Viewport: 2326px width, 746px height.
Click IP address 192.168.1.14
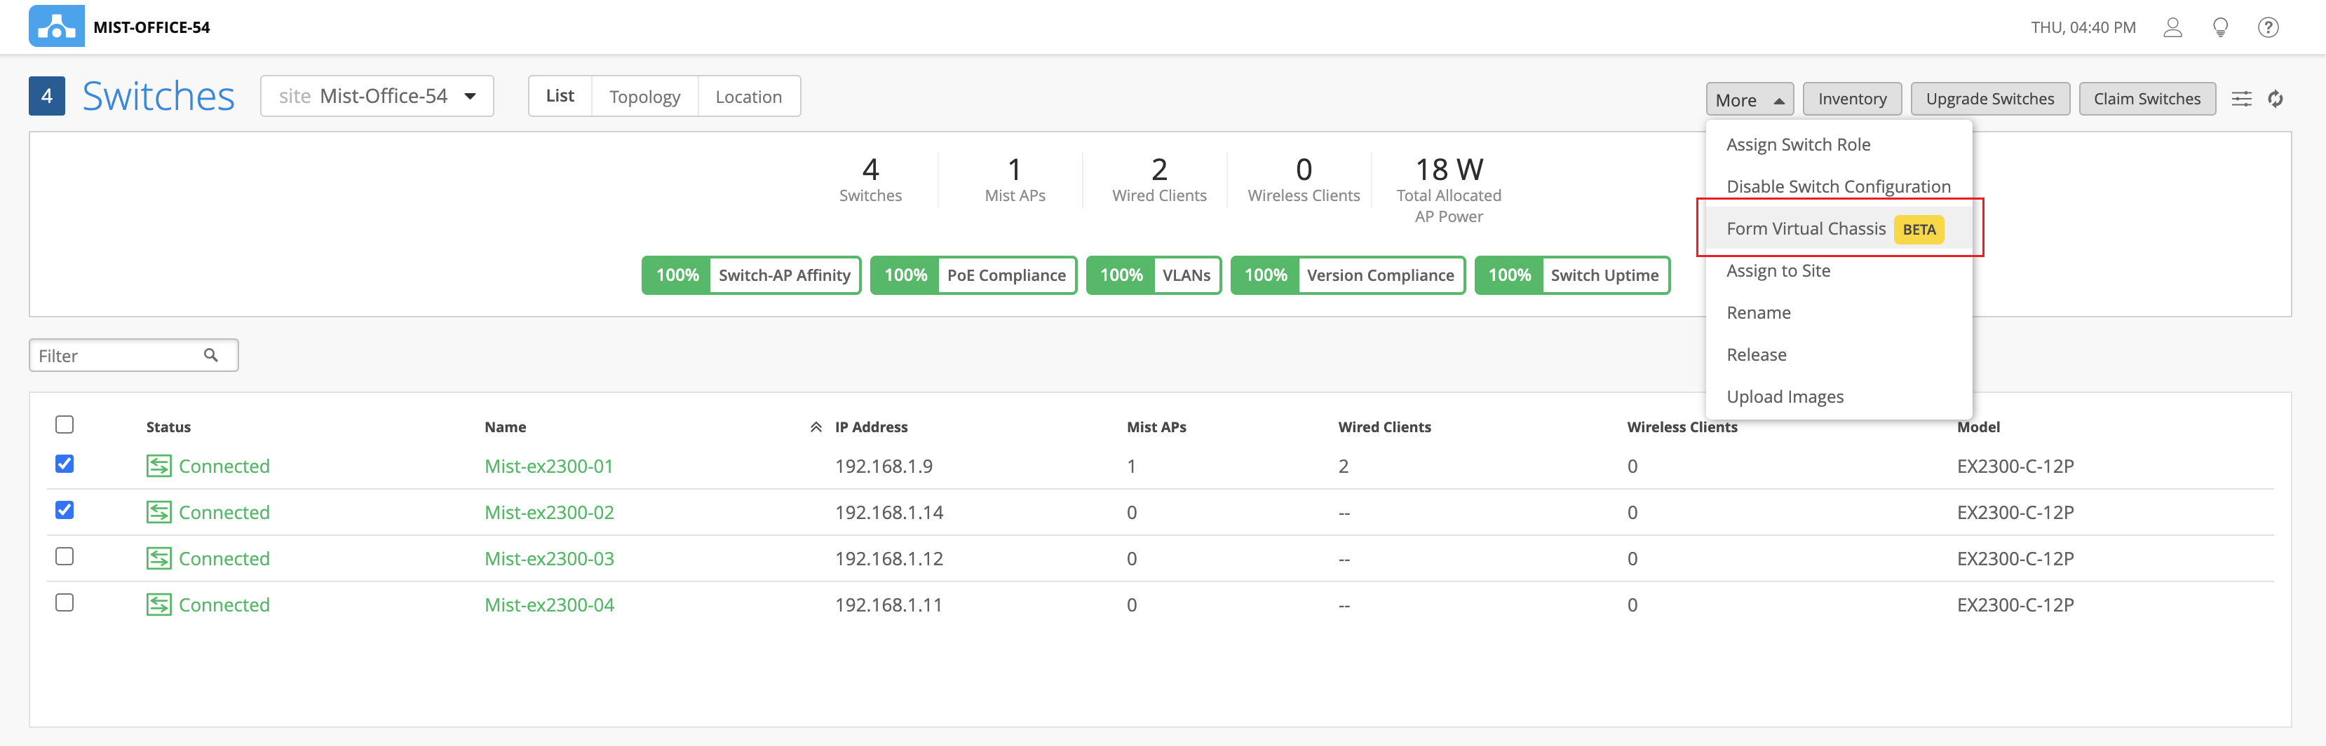pos(888,512)
